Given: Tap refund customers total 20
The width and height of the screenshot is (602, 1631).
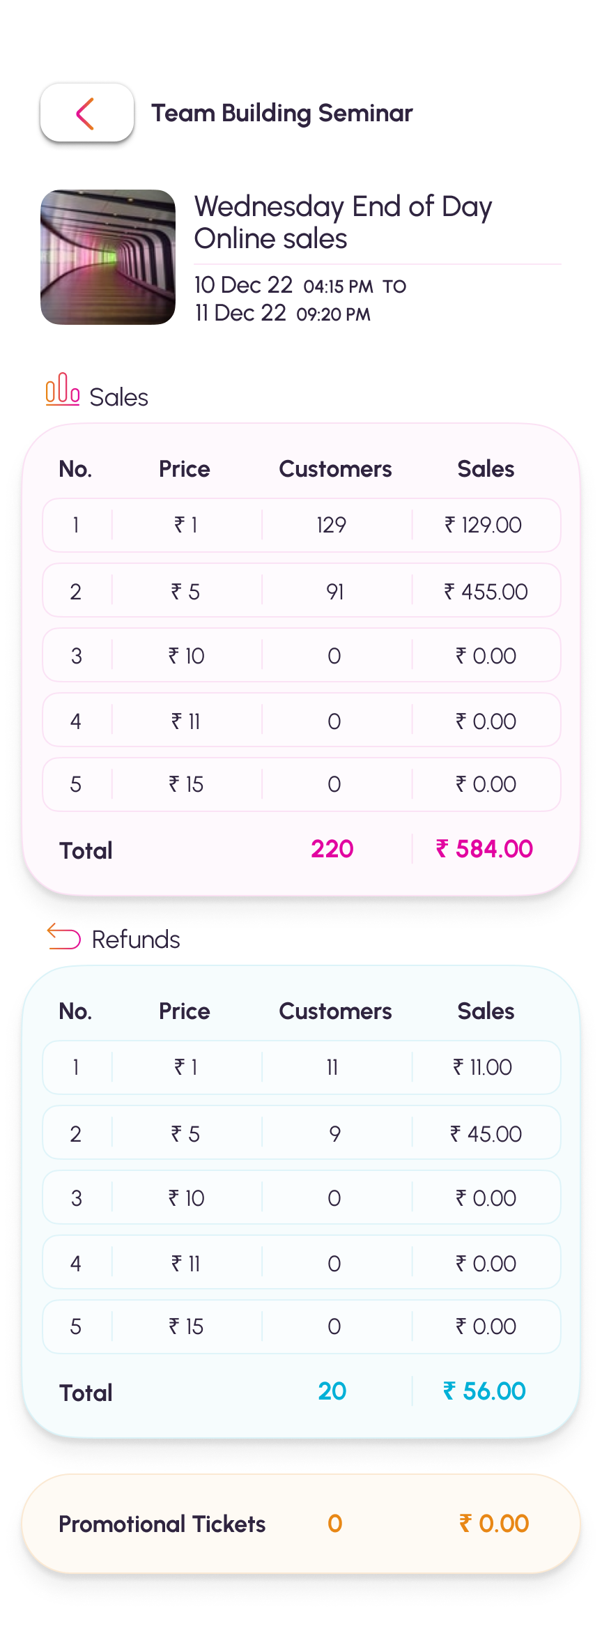Looking at the screenshot, I should pos(332,1391).
